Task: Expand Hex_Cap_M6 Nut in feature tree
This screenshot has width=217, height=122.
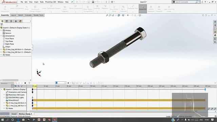Action: point(1,52)
